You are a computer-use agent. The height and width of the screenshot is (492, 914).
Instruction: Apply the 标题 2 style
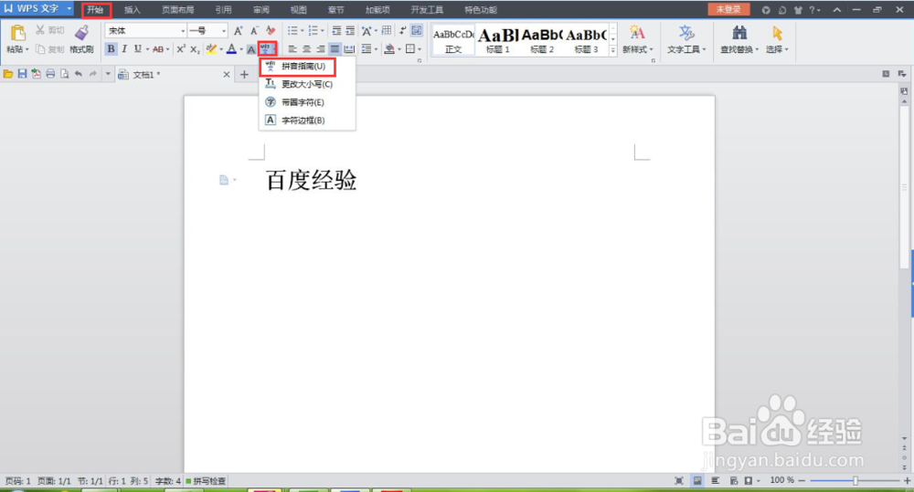[541, 39]
